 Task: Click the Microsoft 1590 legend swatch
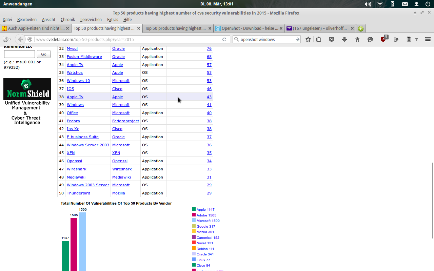pos(194,220)
